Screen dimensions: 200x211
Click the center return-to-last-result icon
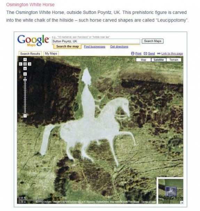coord(25,64)
